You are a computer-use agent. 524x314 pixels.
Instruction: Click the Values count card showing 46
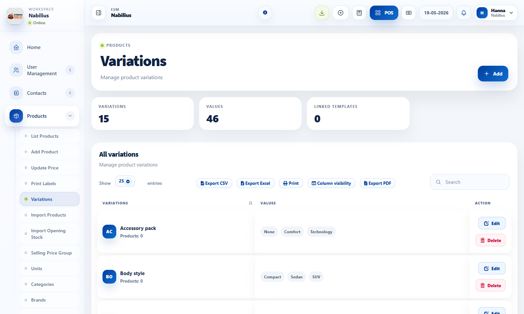click(x=250, y=113)
